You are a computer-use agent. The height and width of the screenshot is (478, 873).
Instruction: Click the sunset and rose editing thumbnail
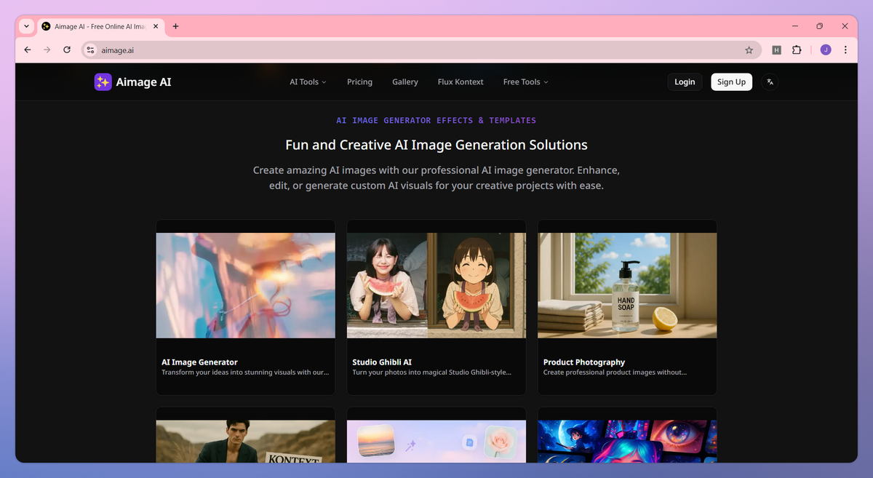pos(436,442)
